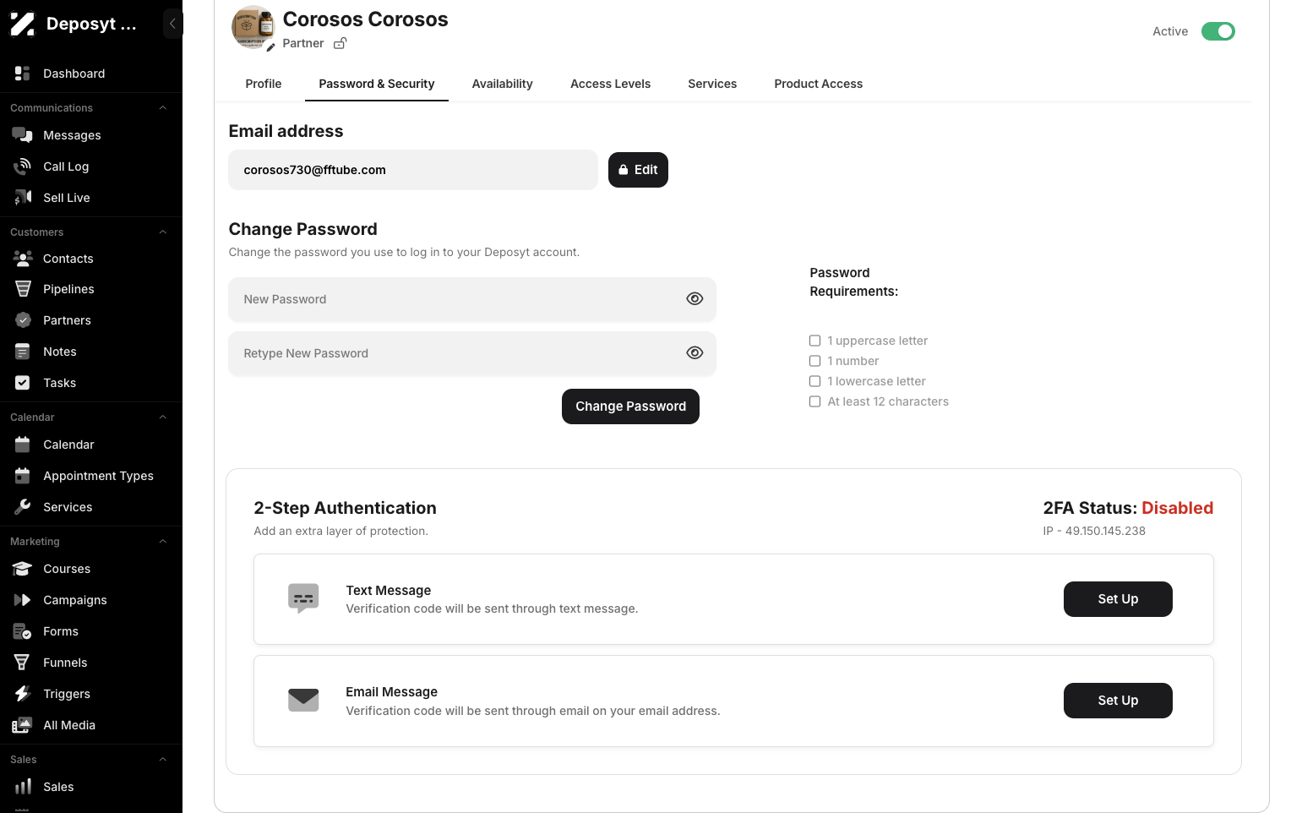Click the All Media icon
Screen dimensions: 1302x813
23,725
